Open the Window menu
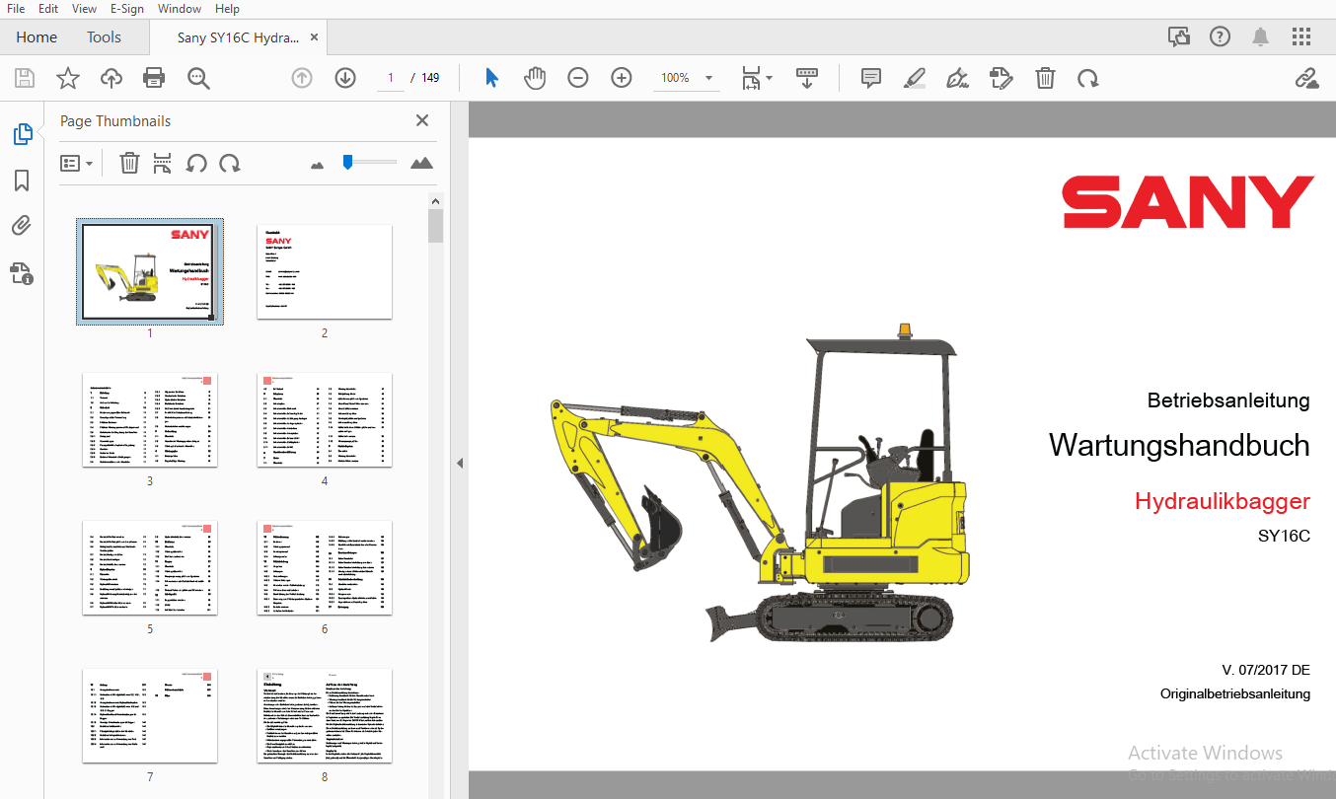 coord(180,9)
